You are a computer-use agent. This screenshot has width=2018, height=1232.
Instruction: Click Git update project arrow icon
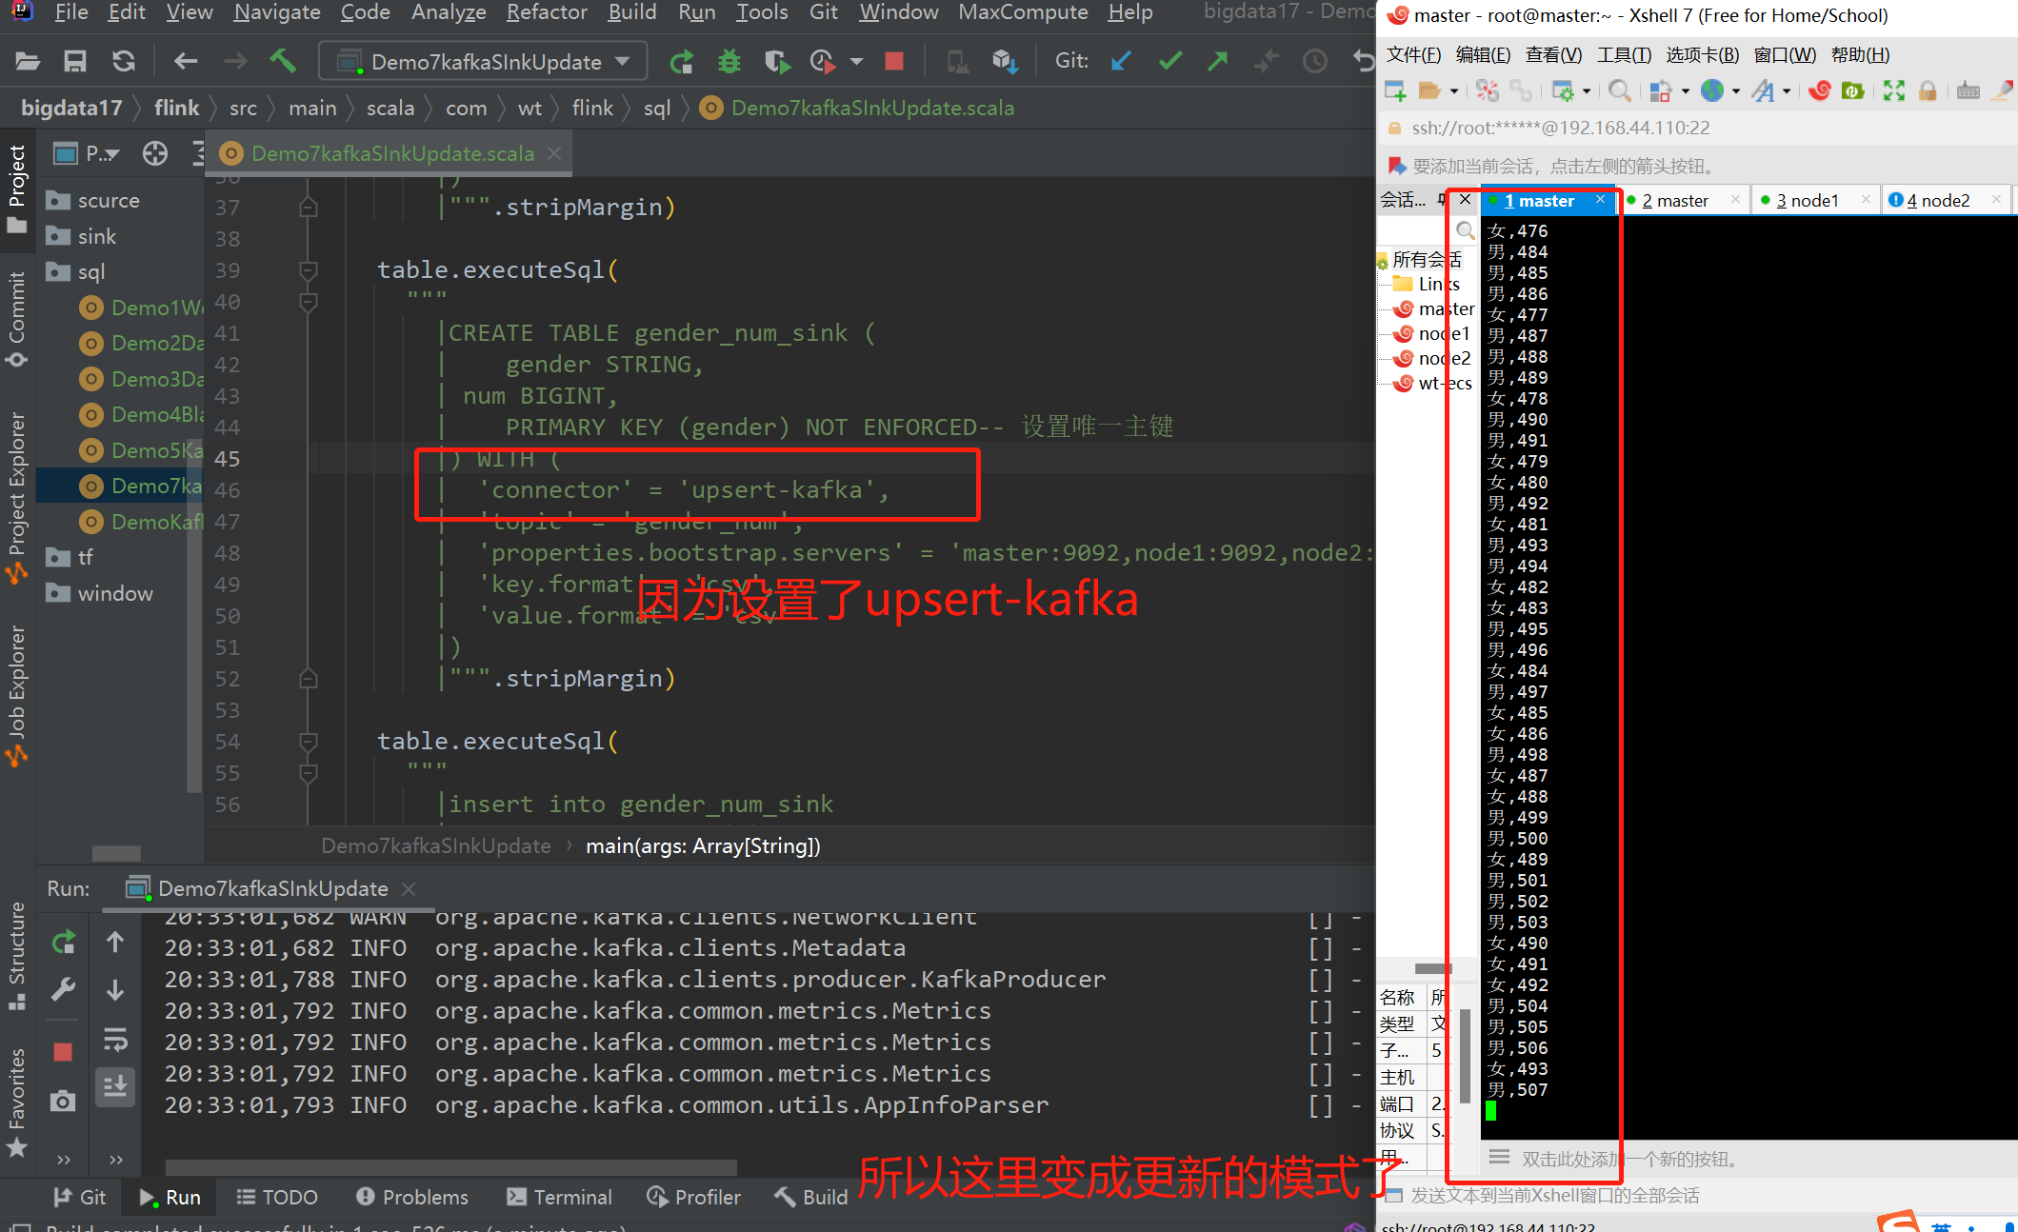point(1121,62)
